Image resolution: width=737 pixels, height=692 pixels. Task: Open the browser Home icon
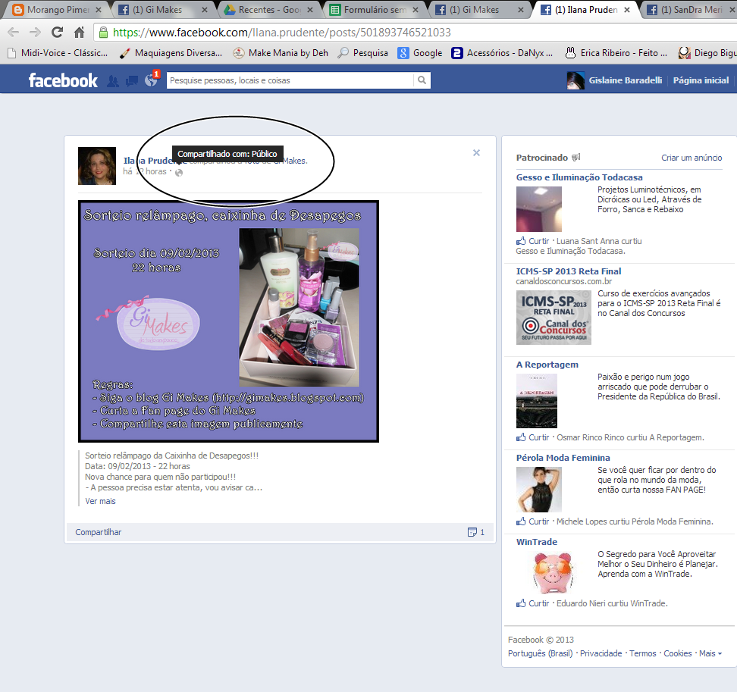click(x=79, y=32)
